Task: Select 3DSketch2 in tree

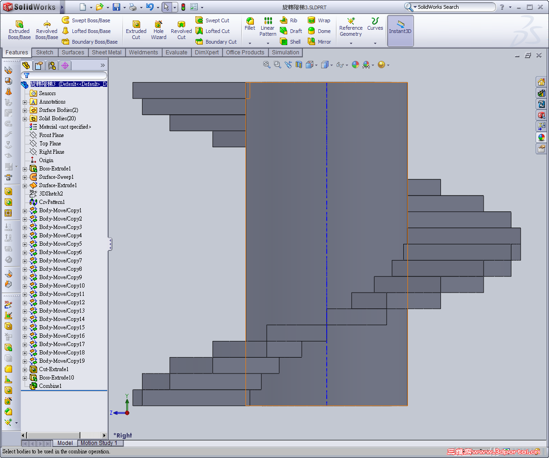Action: point(46,194)
